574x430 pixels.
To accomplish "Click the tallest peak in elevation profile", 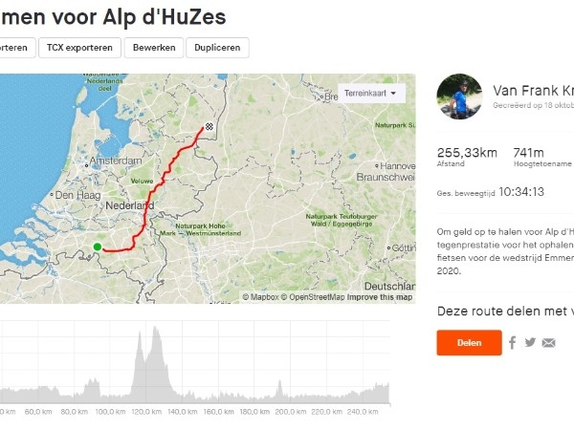I will point(156,327).
